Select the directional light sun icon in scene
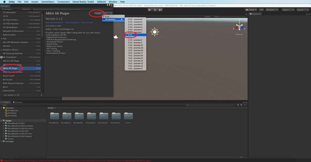 (x=155, y=32)
